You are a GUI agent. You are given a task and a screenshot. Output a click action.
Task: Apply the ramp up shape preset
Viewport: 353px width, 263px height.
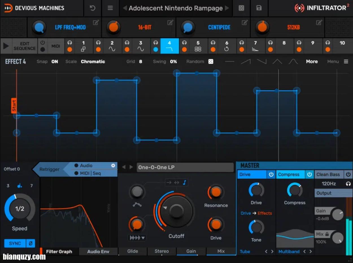(246, 61)
